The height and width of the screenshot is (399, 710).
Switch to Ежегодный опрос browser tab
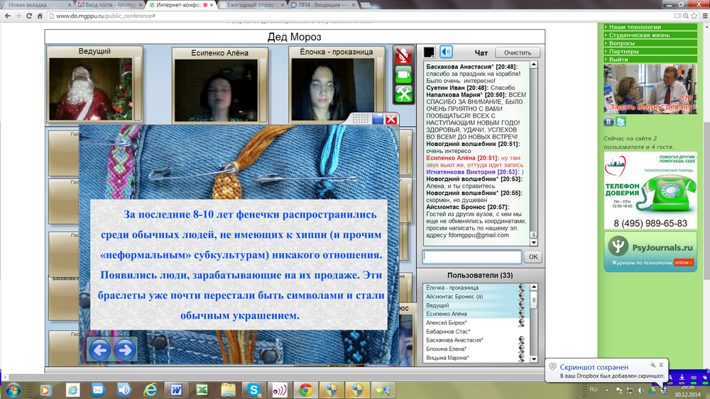[x=252, y=4]
